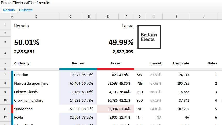
Task: Select the 50.01% Remain percentage cell
Action: pyautogui.click(x=27, y=42)
